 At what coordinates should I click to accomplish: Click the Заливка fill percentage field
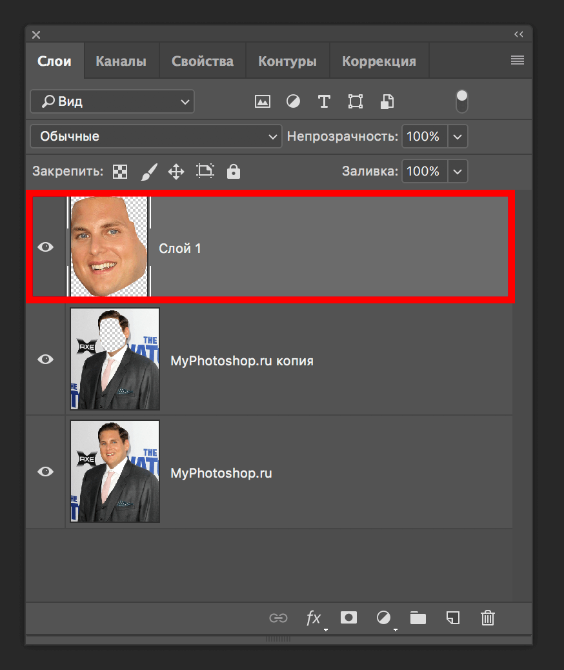(x=424, y=171)
